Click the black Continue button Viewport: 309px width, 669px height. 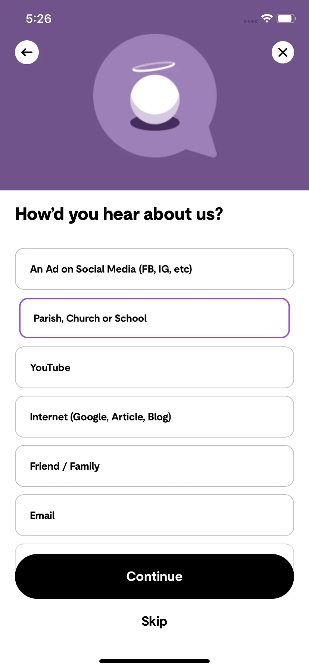coord(154,576)
